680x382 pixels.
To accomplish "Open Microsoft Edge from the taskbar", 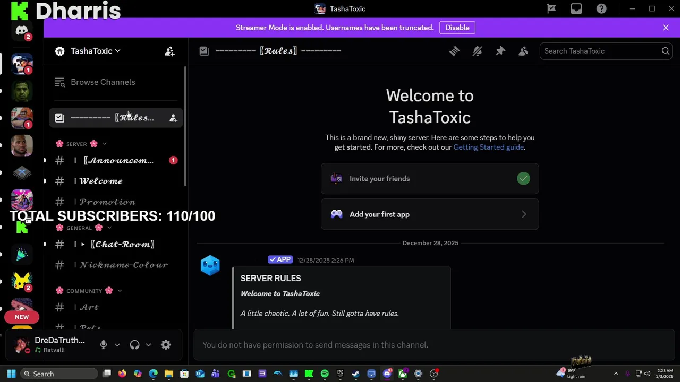I will [x=153, y=374].
